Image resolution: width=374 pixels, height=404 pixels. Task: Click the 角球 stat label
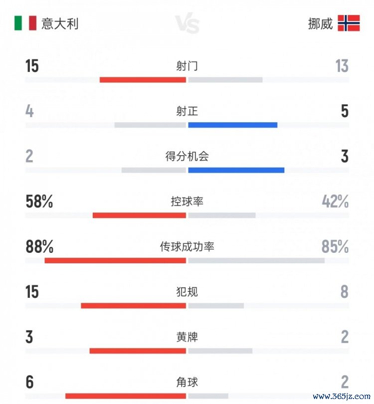tap(187, 383)
